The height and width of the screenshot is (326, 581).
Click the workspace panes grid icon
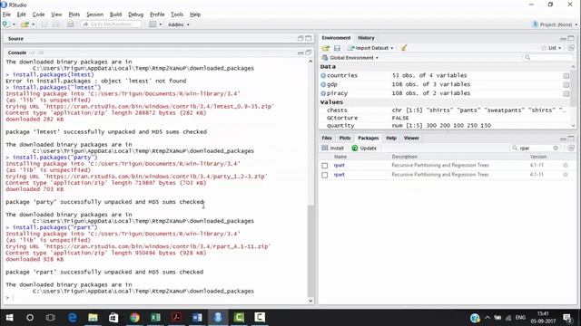(x=153, y=24)
